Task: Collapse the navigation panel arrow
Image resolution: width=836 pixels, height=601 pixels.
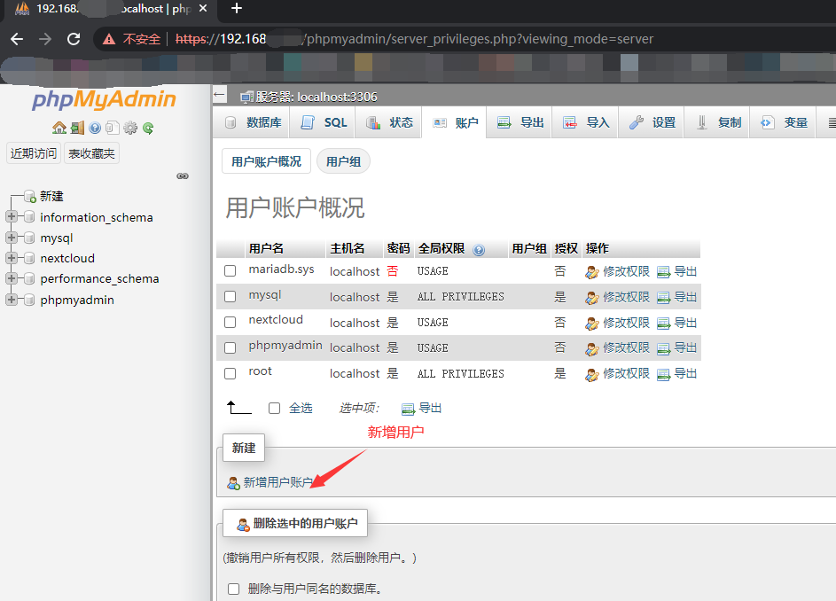Action: (x=219, y=96)
